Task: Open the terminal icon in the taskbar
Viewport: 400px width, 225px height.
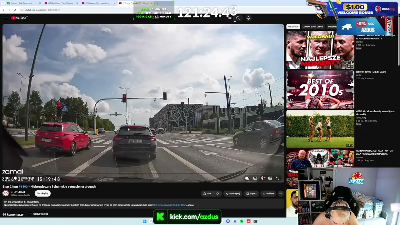Action: (255, 221)
